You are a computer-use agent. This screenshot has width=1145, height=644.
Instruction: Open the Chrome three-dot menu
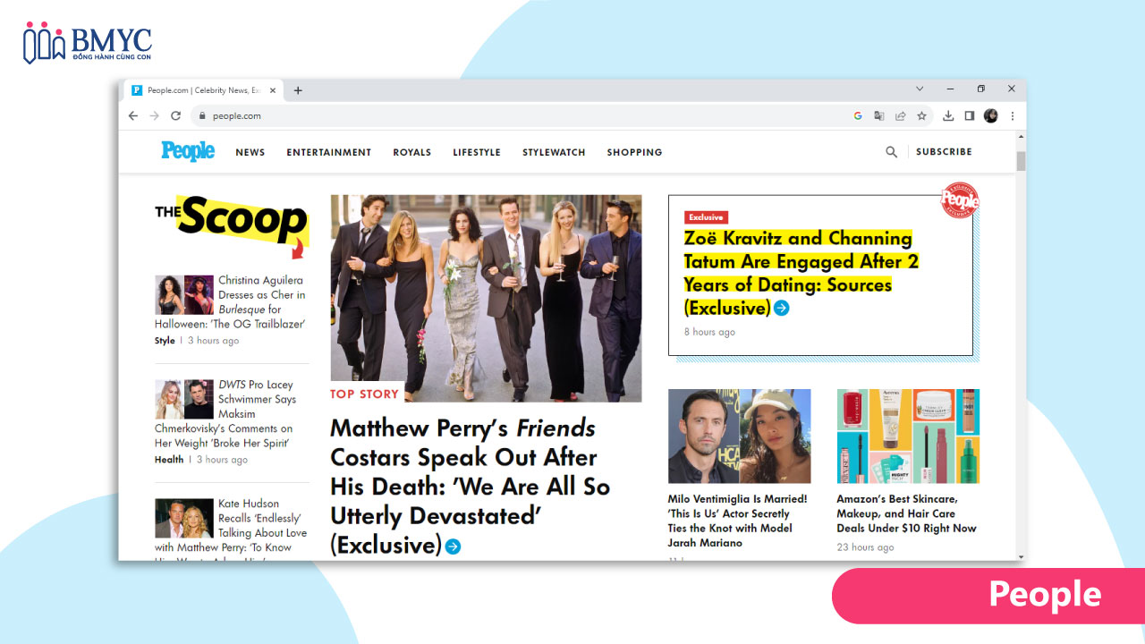click(x=1013, y=115)
